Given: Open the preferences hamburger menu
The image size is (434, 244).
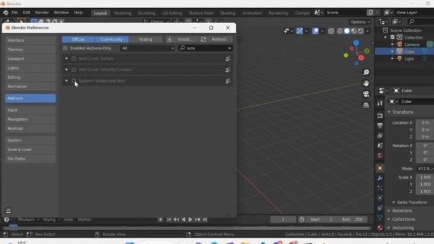Looking at the screenshot, I should [x=8, y=211].
